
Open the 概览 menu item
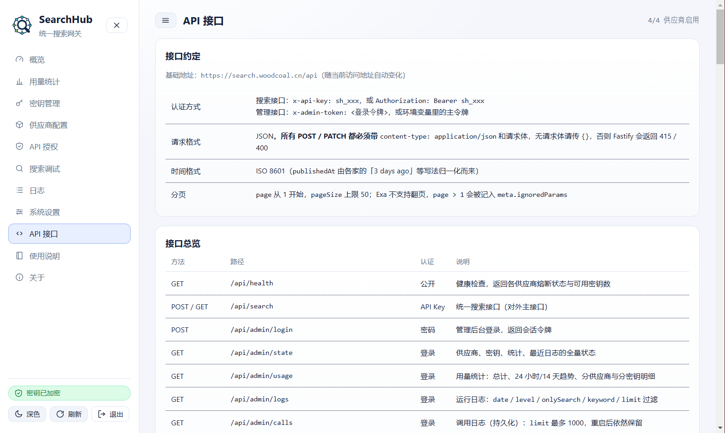pos(69,60)
